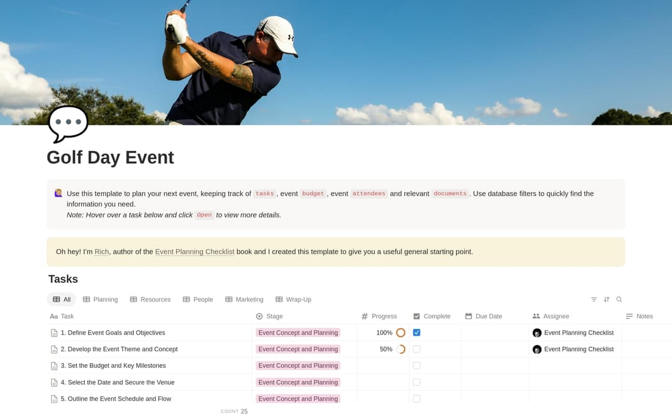Click the 'tasks' code tag in callout
This screenshot has height=419, width=672.
coord(264,193)
